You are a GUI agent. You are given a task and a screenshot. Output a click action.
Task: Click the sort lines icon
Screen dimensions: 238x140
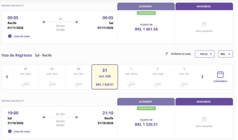click(167, 54)
